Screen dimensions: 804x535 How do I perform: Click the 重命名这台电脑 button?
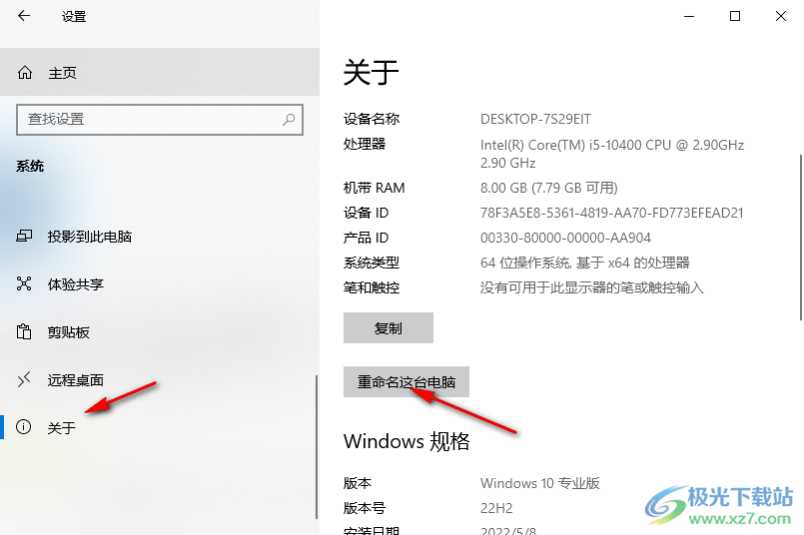pyautogui.click(x=406, y=381)
